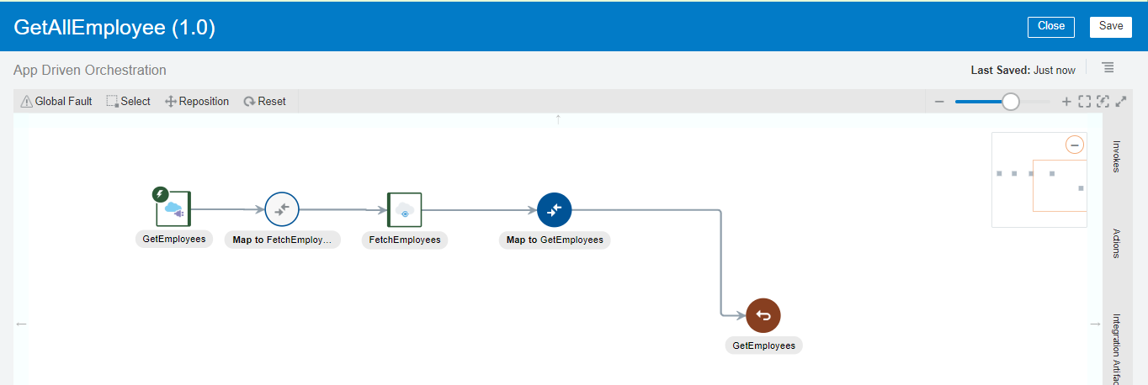Click the Close button
1148x385 pixels.
[x=1051, y=27]
